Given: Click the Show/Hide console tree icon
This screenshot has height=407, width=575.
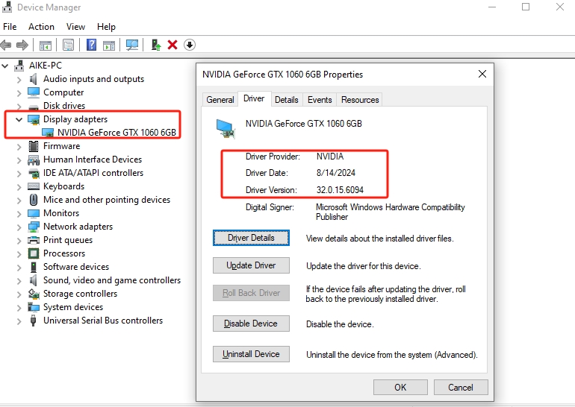Looking at the screenshot, I should tap(46, 45).
